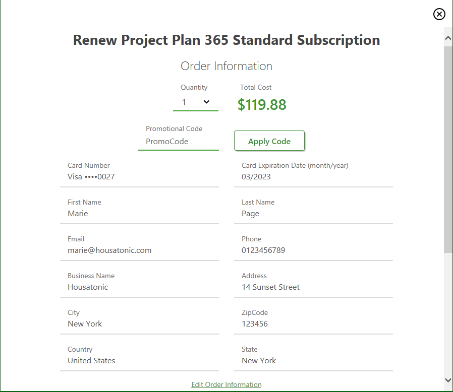Click the First Name field with Marie
This screenshot has height=392, width=453.
coord(139,214)
